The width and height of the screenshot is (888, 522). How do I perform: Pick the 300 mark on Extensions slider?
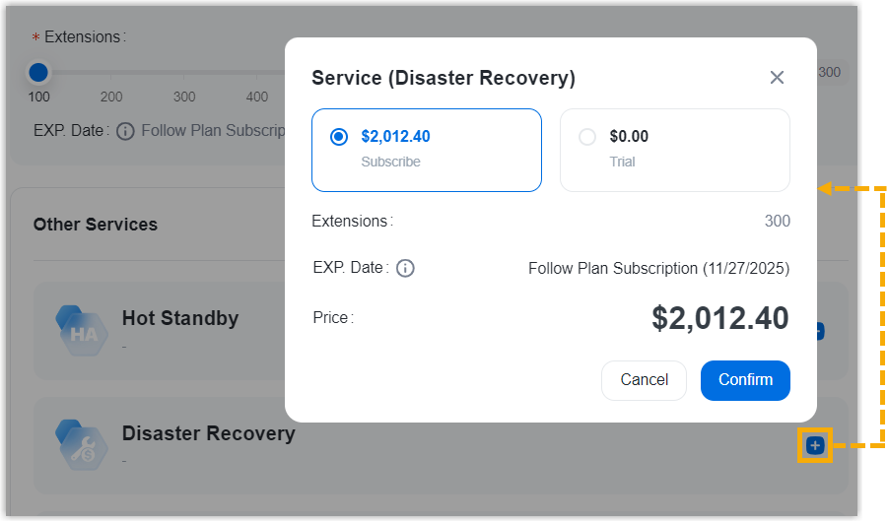tap(184, 97)
